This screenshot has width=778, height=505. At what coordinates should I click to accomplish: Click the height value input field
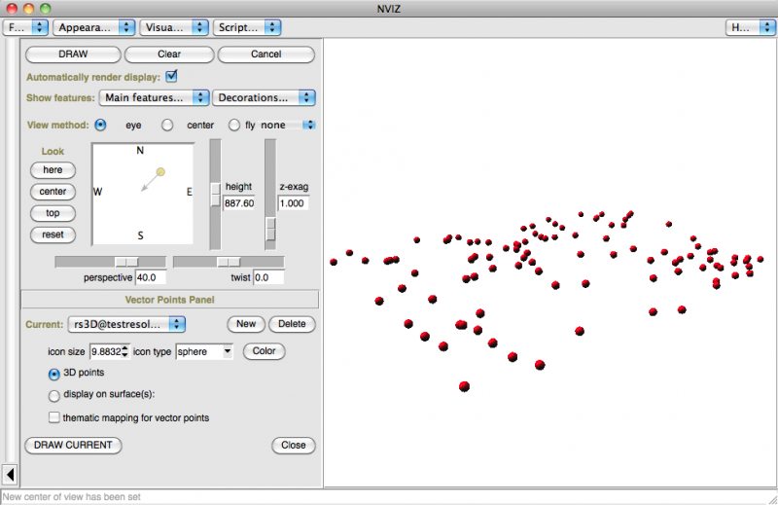[239, 203]
